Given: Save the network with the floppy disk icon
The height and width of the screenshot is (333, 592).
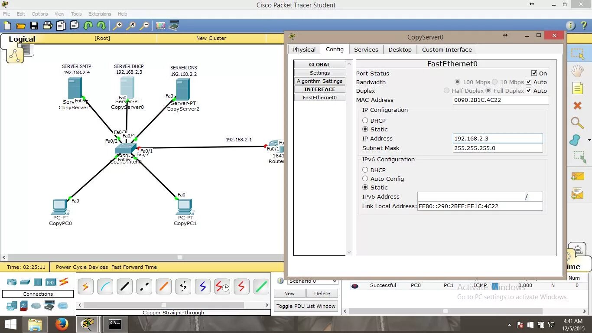Looking at the screenshot, I should 34,26.
